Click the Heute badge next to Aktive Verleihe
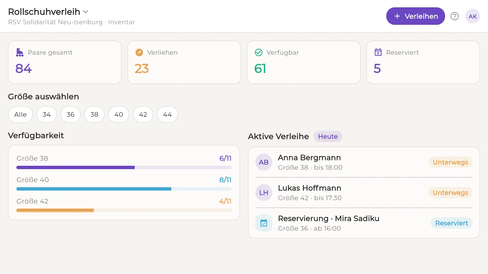 coord(328,136)
